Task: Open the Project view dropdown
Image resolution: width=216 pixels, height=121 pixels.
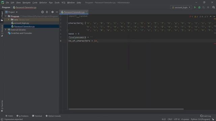Action: pos(11,12)
